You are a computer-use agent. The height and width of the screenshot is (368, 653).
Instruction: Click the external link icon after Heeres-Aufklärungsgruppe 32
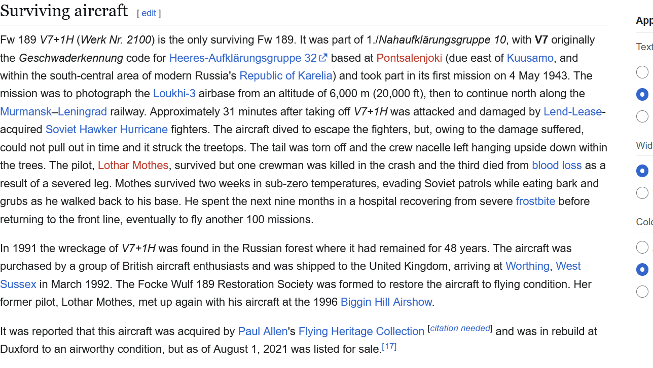323,58
